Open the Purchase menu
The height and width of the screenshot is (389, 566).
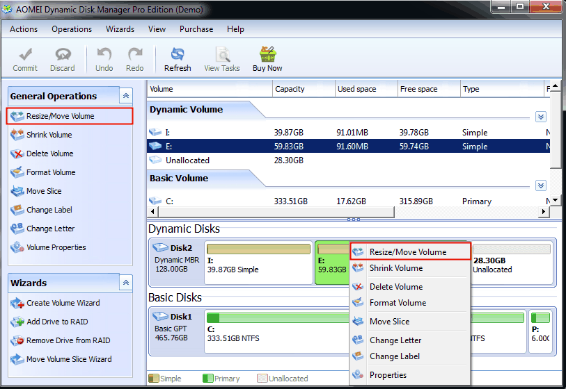[196, 29]
